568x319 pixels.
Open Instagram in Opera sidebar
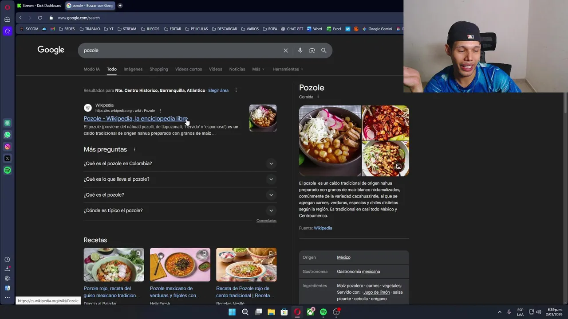click(7, 147)
